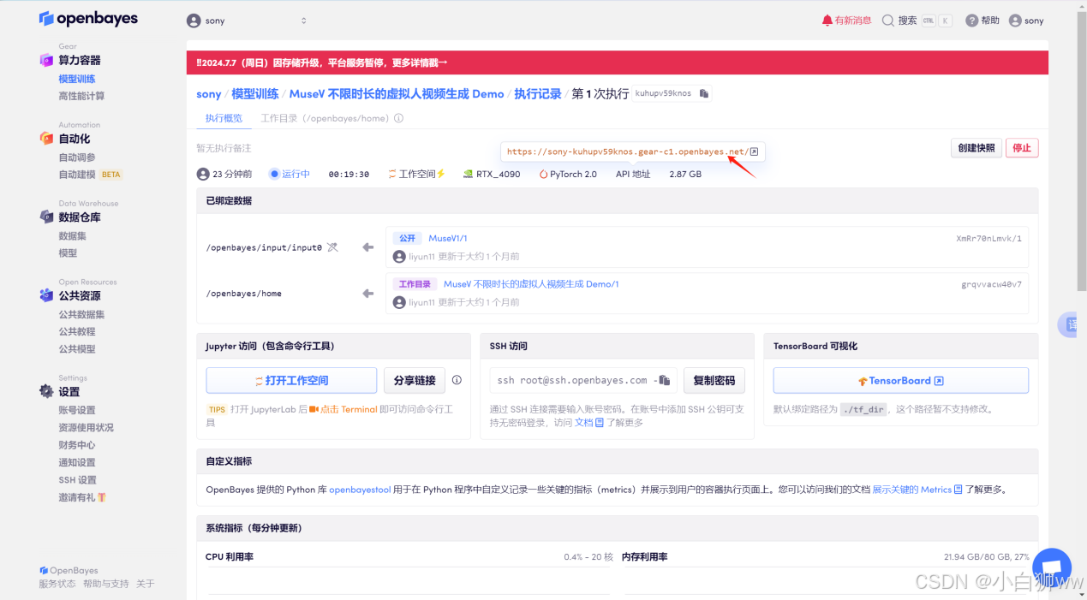Click the 搜索 search box in header
Screen dimensions: 1087x600
pyautogui.click(x=917, y=21)
